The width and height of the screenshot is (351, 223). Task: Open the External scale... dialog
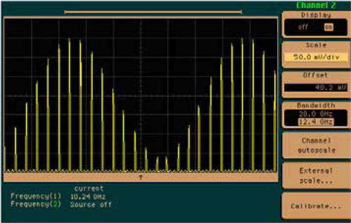pos(316,175)
